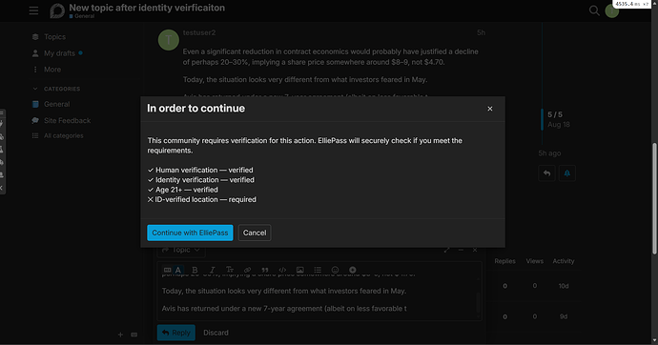Open testuser2's avatar on the post
Screen dimensions: 658x345
(x=168, y=40)
